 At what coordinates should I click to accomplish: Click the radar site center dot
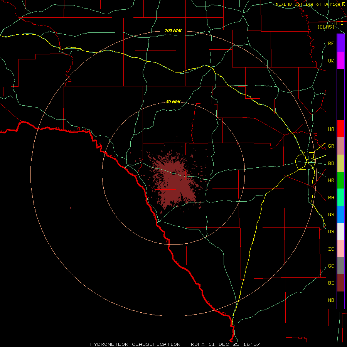174,173
